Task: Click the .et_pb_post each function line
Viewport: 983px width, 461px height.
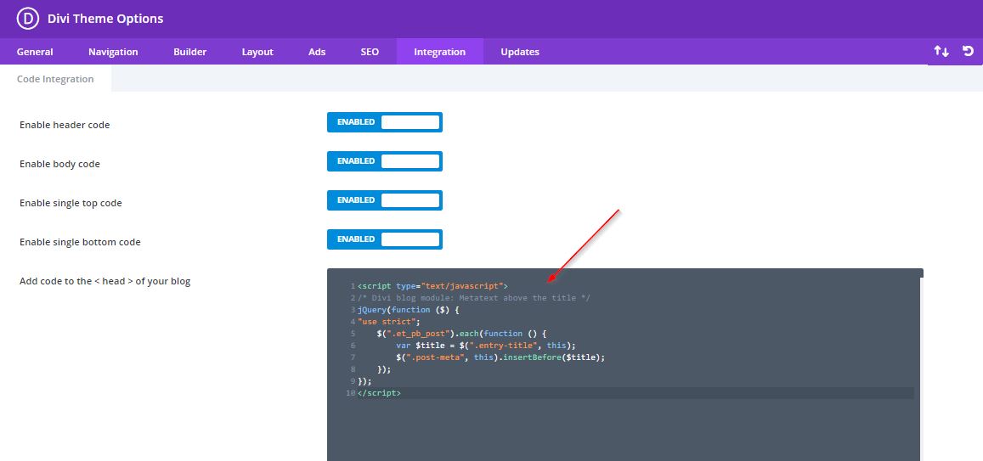Action: click(462, 333)
